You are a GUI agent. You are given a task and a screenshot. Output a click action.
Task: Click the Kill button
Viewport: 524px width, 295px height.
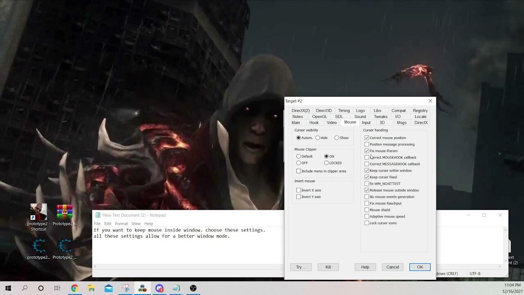point(328,267)
